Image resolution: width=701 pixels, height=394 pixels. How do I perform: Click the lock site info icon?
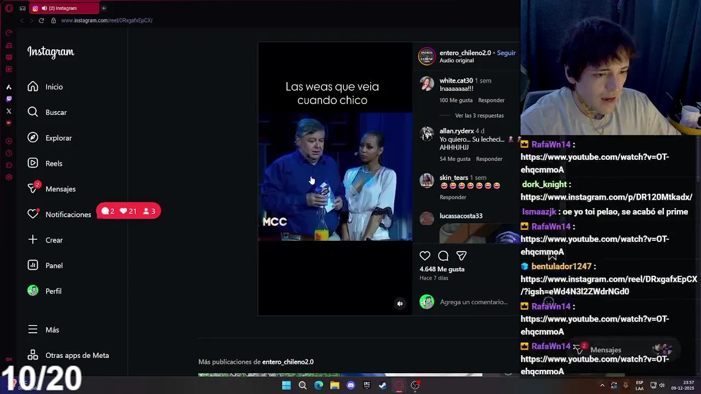click(53, 20)
